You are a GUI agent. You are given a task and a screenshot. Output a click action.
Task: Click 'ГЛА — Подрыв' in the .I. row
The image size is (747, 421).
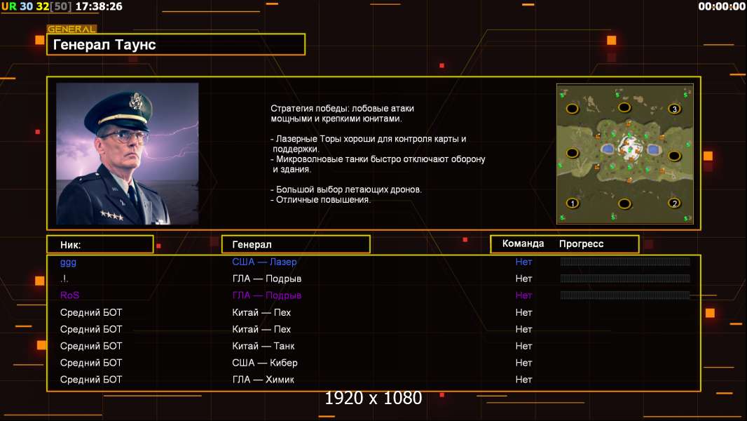coord(266,279)
